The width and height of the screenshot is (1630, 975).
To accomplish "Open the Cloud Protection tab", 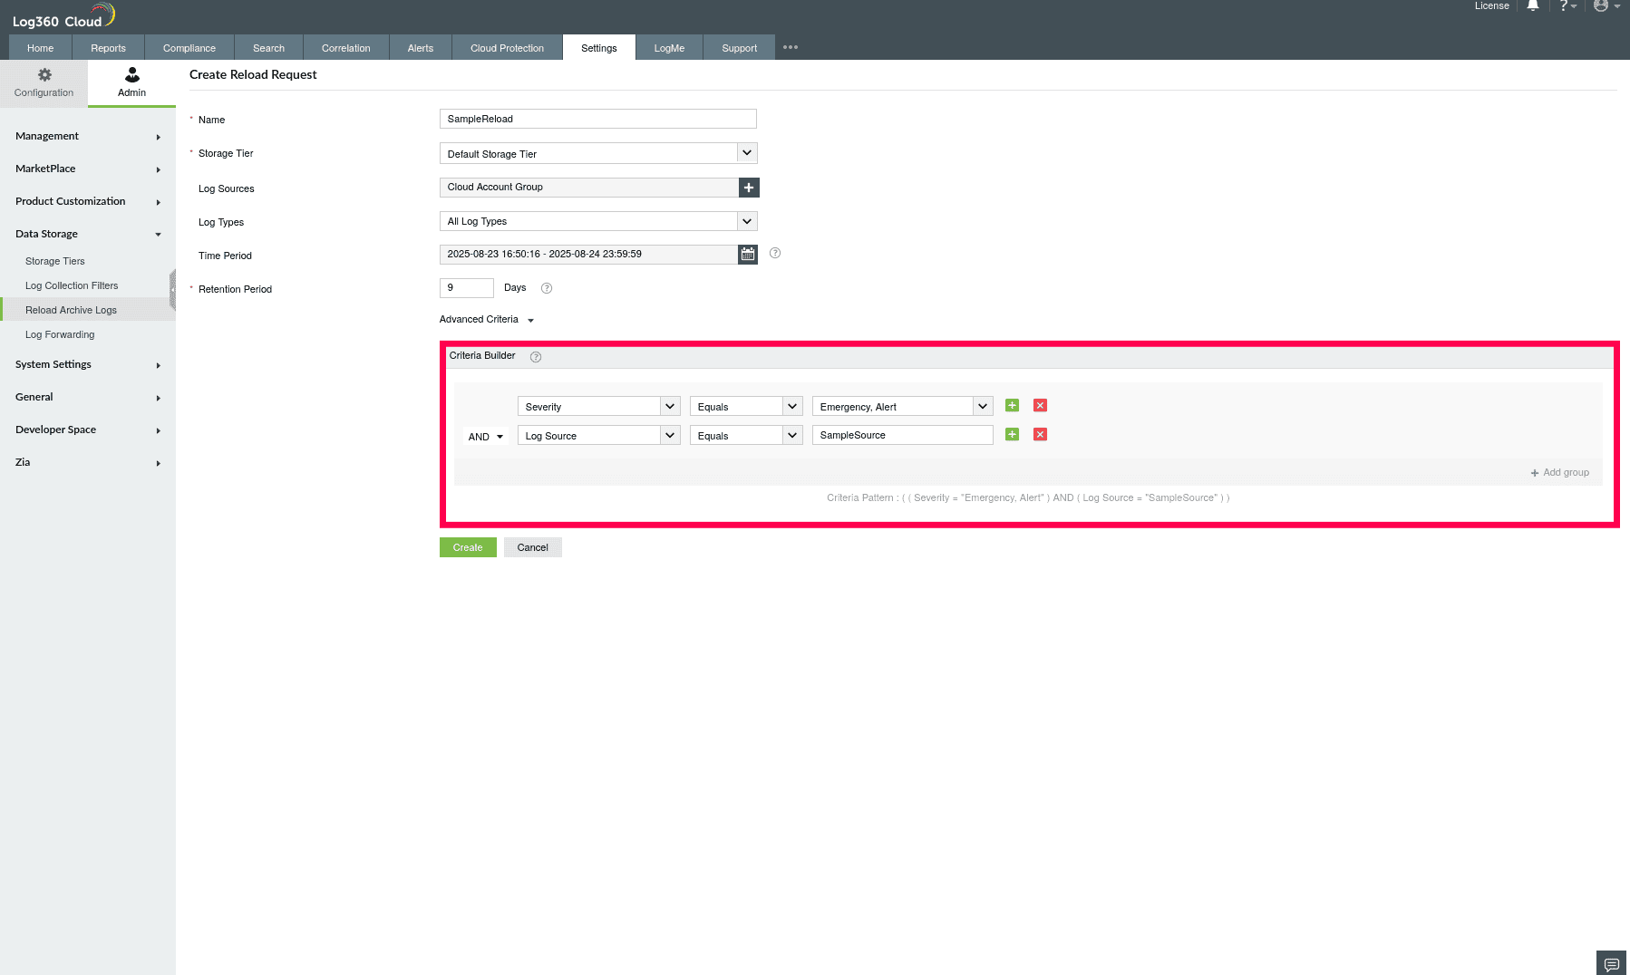I will tap(508, 48).
